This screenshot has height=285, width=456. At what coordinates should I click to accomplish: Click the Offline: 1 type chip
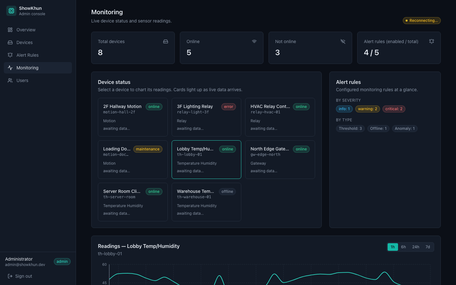378,129
